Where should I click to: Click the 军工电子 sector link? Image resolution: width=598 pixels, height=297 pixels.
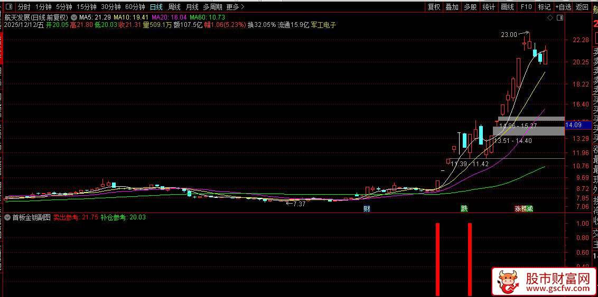pos(324,25)
